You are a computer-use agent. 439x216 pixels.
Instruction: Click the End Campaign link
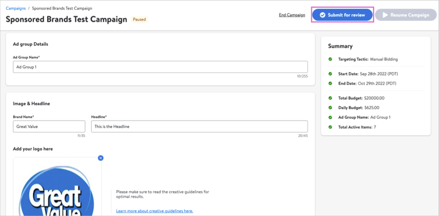click(292, 15)
